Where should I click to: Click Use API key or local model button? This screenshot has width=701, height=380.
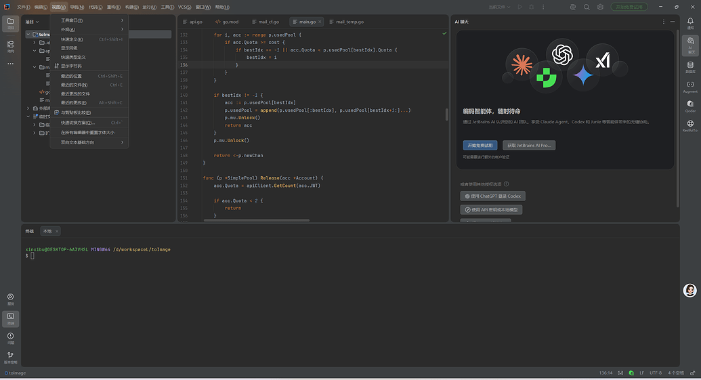click(x=491, y=210)
